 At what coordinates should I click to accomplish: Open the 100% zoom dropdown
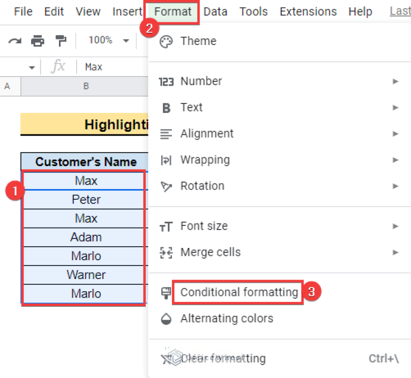click(x=109, y=41)
